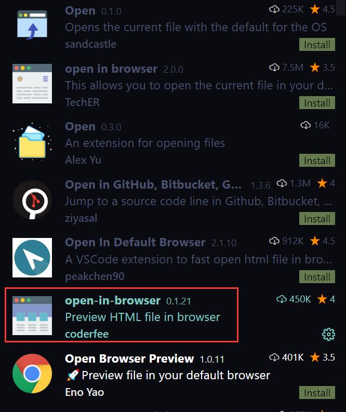Click description 'This allows you to open the current file'
Screen dimensions: 346x412
pos(199,85)
